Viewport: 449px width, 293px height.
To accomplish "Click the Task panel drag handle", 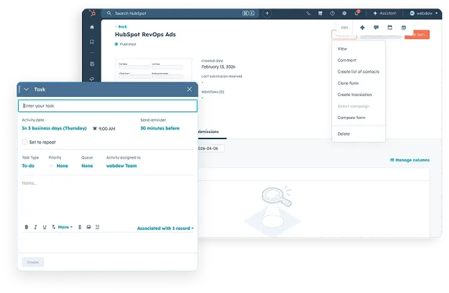I will pyautogui.click(x=19, y=90).
